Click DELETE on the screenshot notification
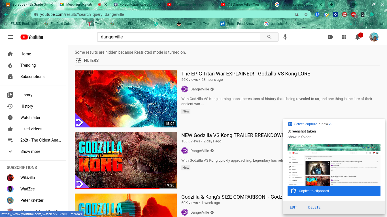This screenshot has width=387, height=217. pyautogui.click(x=314, y=207)
